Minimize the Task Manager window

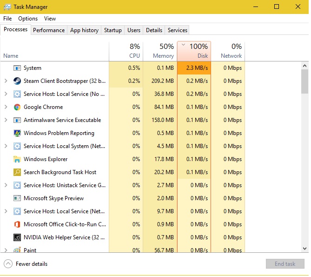[256, 7]
